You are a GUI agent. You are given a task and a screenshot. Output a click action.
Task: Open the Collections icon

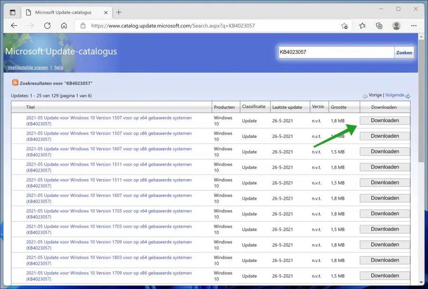pyautogui.click(x=379, y=26)
